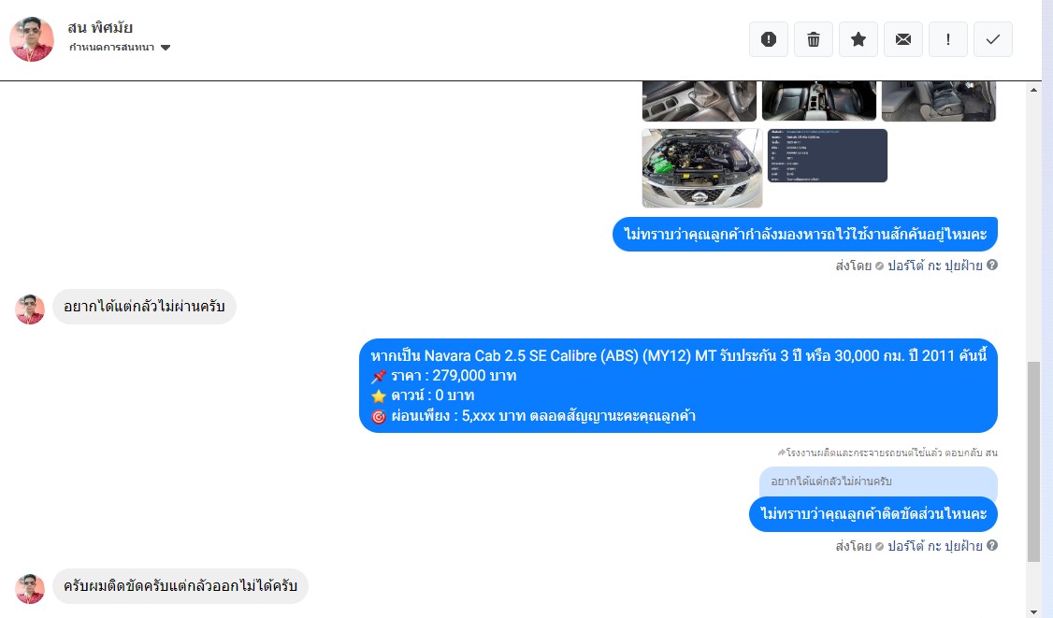Flag conversation with exclamation mark icon

point(947,39)
